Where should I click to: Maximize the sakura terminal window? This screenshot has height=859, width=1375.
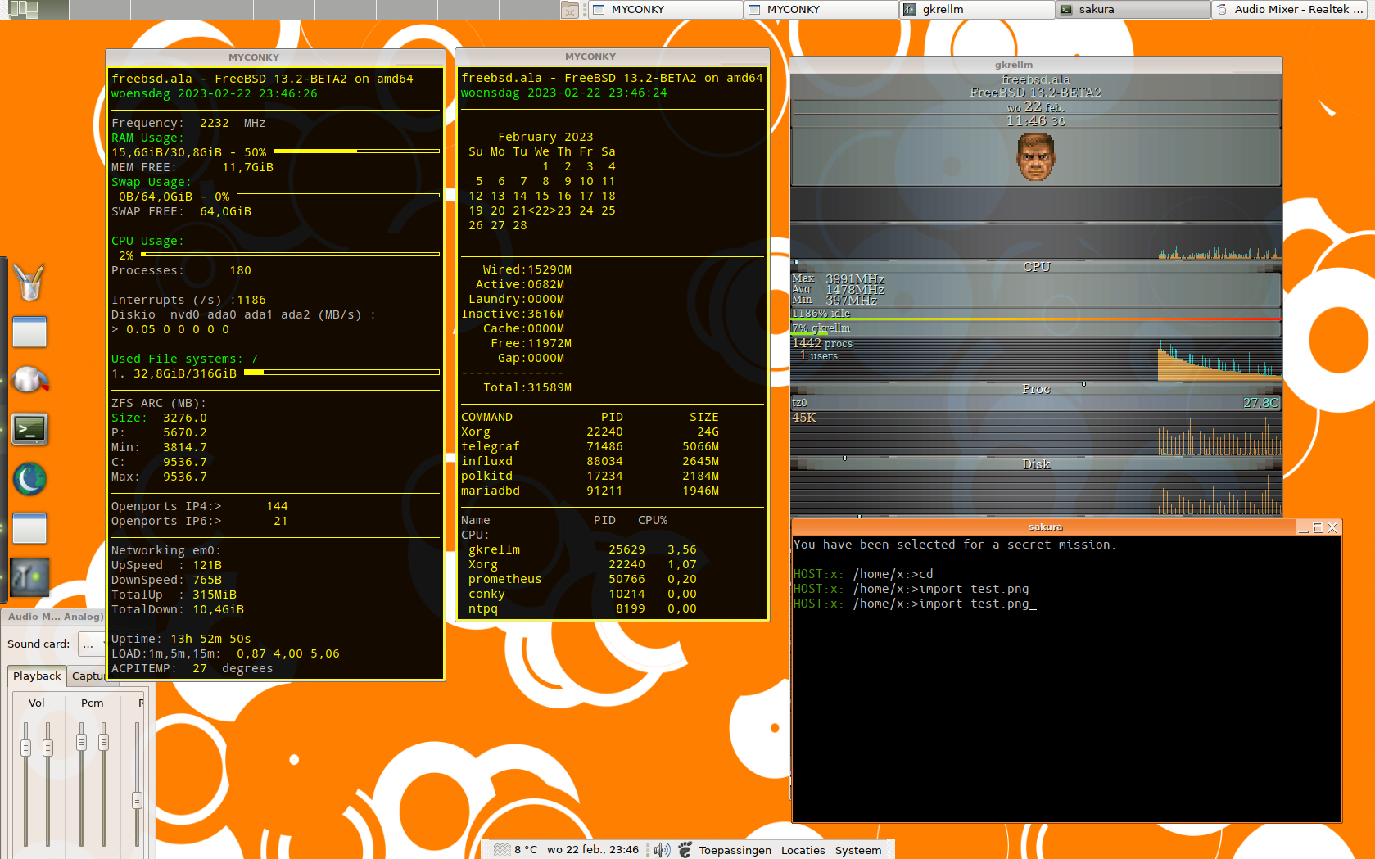coord(1318,527)
